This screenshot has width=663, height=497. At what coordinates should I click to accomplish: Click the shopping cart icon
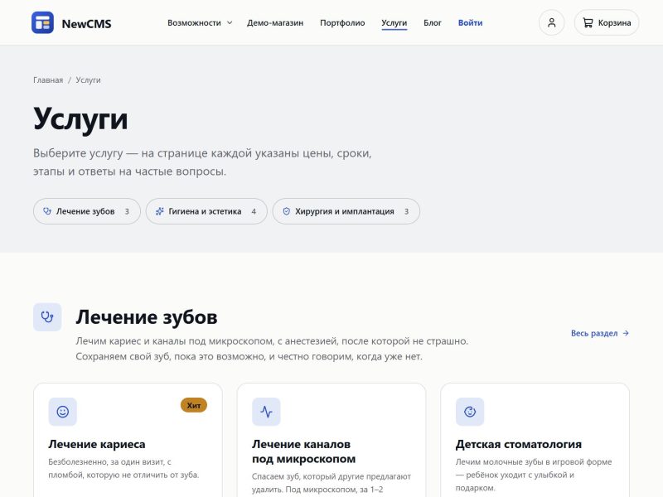[588, 23]
